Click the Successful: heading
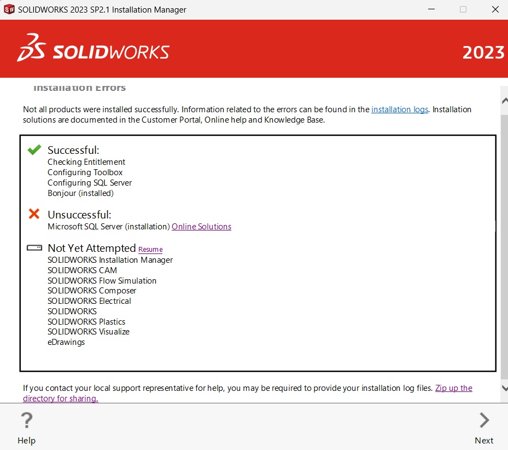This screenshot has height=450, width=508. tap(73, 150)
